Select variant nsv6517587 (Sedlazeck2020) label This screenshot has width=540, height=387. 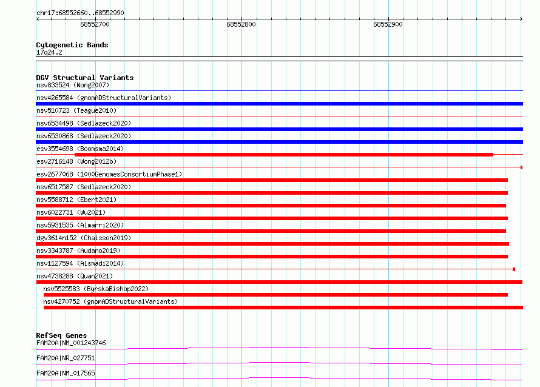pyautogui.click(x=84, y=187)
